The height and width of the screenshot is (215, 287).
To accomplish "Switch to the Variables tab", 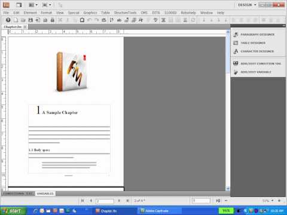I will 45,193.
